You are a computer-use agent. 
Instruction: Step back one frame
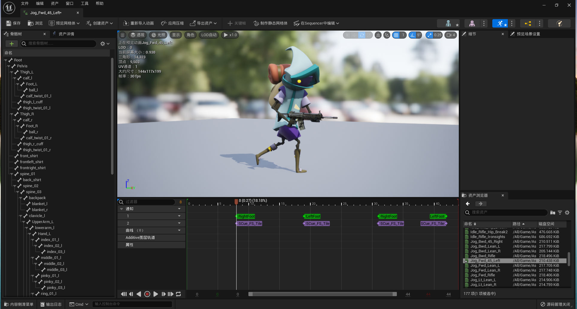point(131,294)
